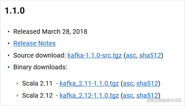185x106 pixels.
Task: Download kafka_2.11-1.1.0.tgz binary
Action: pos(89,84)
